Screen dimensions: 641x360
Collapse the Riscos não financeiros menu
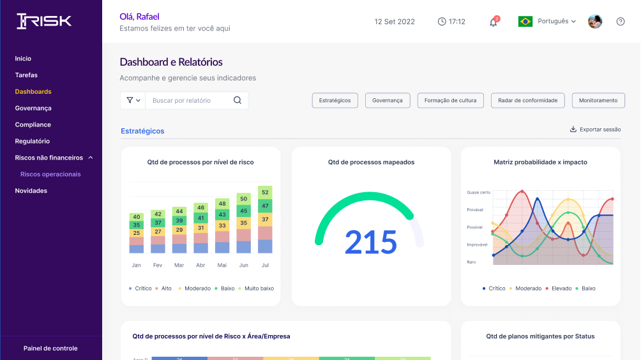click(x=91, y=158)
